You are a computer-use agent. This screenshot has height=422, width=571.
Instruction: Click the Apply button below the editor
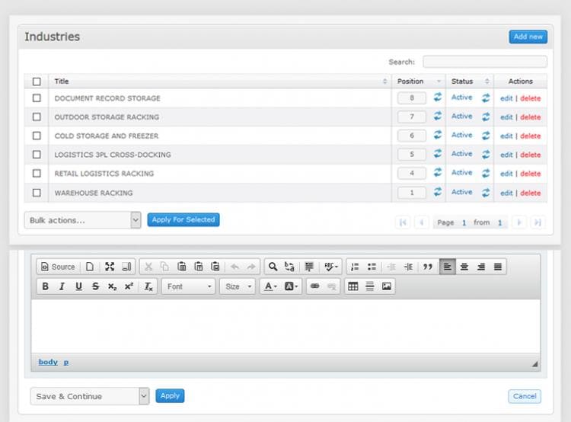170,396
